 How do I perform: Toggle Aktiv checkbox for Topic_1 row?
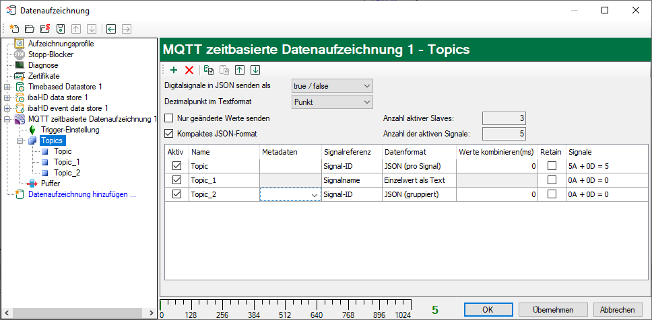[176, 180]
